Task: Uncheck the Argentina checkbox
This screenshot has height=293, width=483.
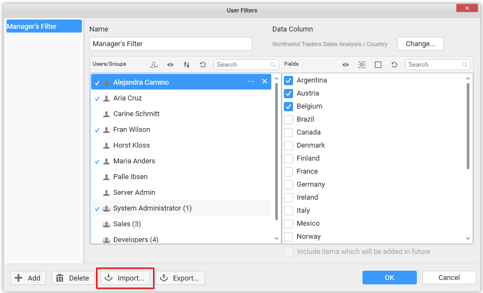Action: 289,80
